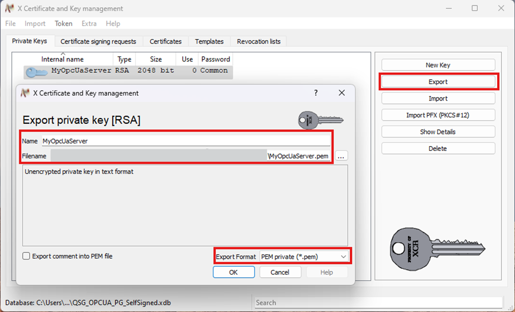Open the Export Format dropdown
The image size is (515, 312).
point(304,257)
